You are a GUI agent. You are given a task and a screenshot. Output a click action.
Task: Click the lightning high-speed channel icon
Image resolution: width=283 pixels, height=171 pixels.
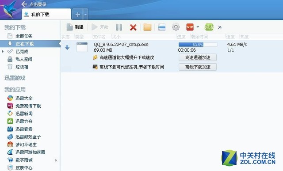click(x=95, y=57)
